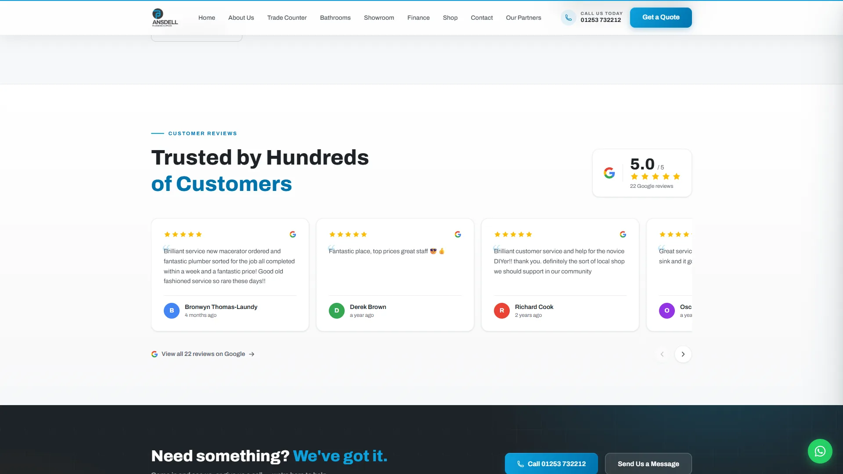
Task: Open the Shop menu item
Action: point(450,18)
